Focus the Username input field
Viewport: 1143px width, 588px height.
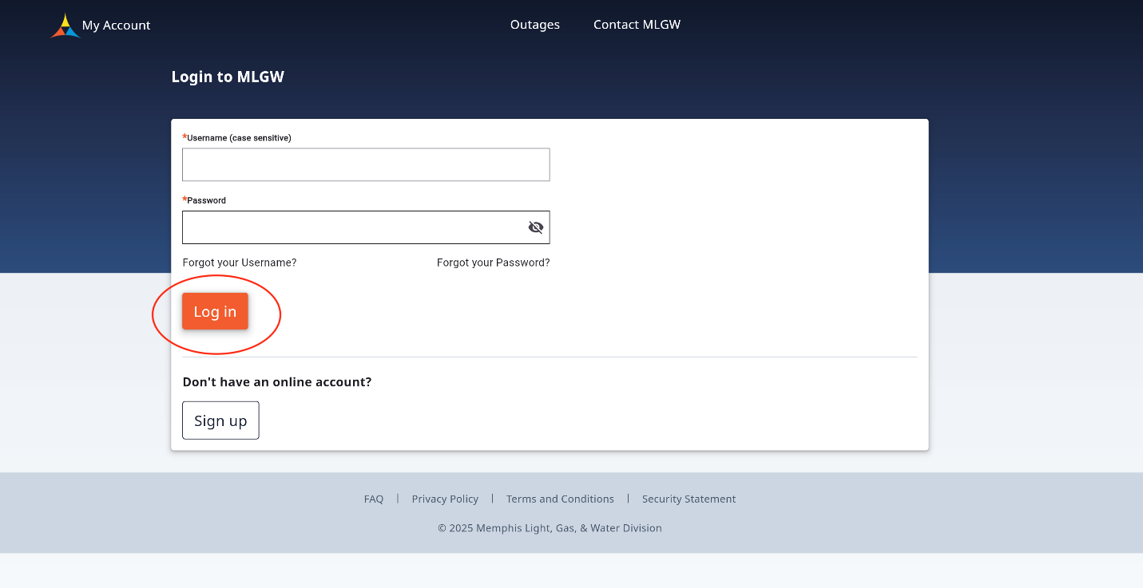366,164
